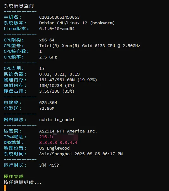
Task: Click the green 操作完成 status message
Action: (14, 177)
